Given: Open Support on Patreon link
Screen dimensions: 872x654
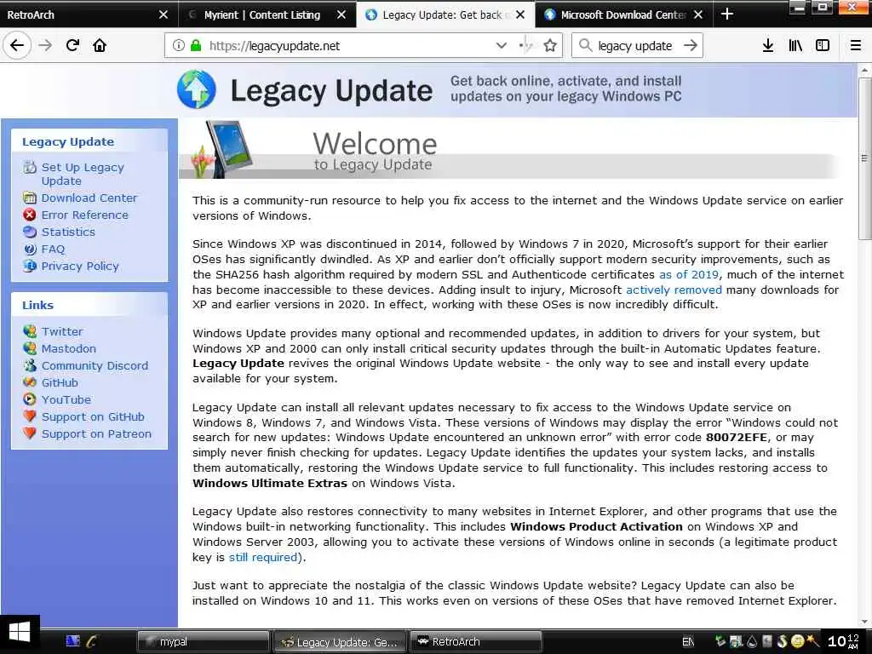Looking at the screenshot, I should point(96,433).
